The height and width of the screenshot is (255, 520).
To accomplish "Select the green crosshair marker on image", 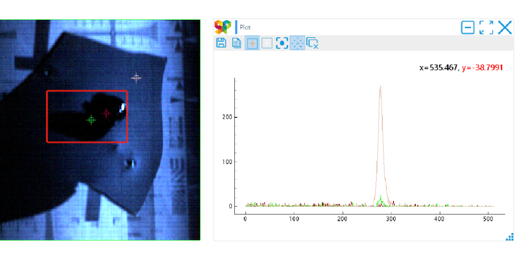I will [x=91, y=120].
